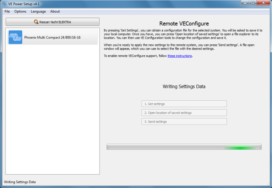Click the Remote VEConfigure heading
272x188 pixels.
[x=184, y=24]
